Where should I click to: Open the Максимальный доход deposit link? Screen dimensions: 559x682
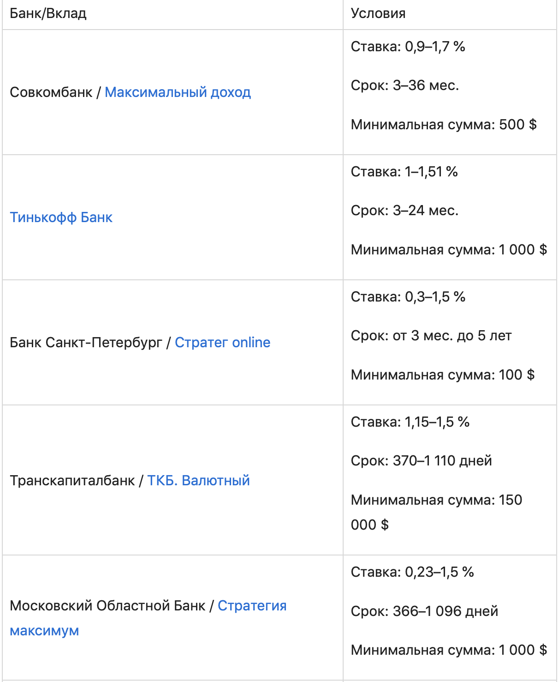coord(178,92)
